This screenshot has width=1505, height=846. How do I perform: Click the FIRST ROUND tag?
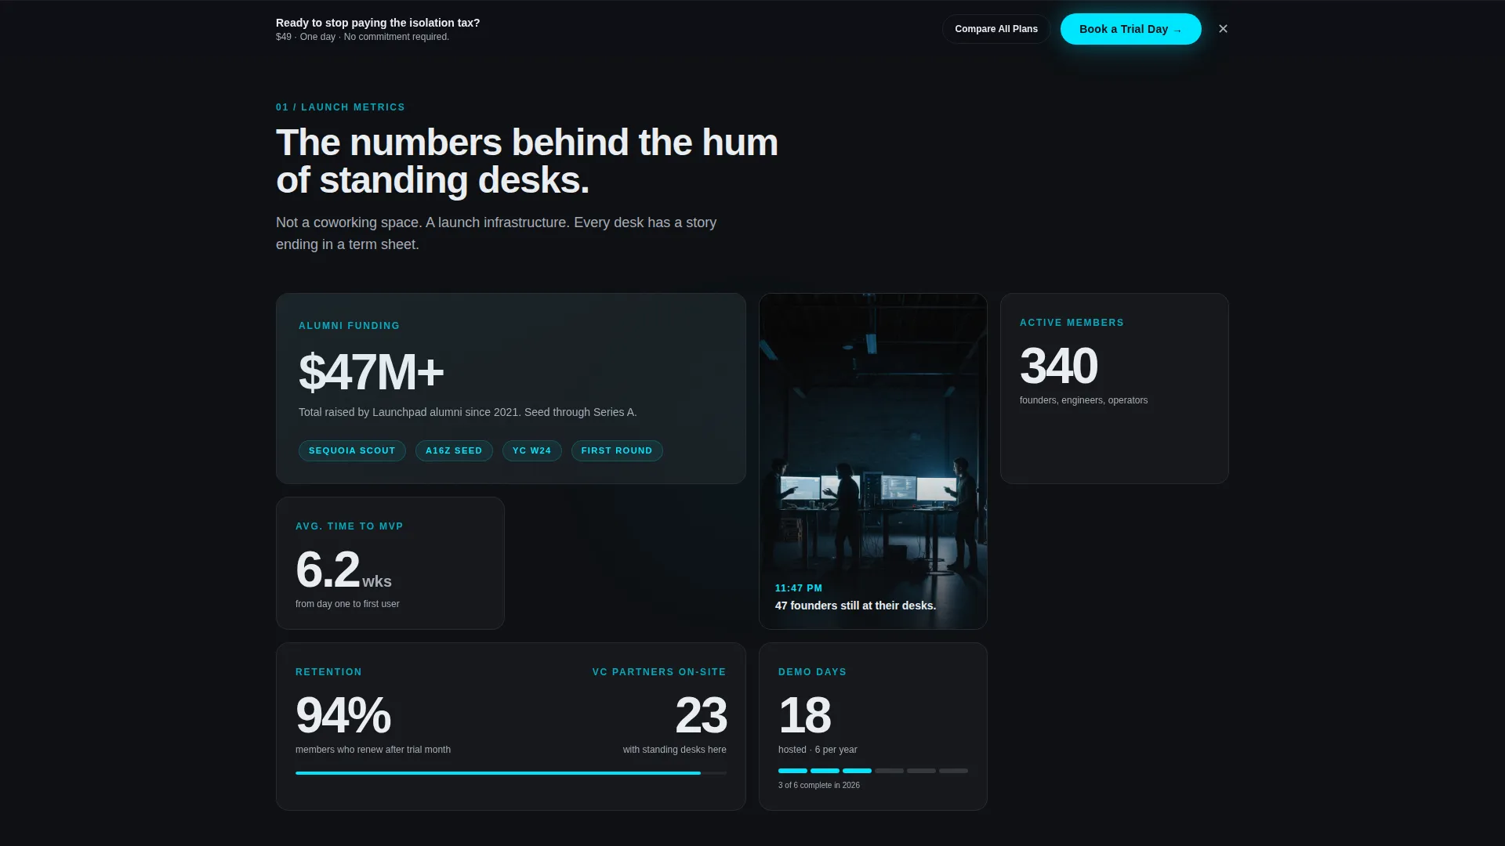(x=617, y=450)
